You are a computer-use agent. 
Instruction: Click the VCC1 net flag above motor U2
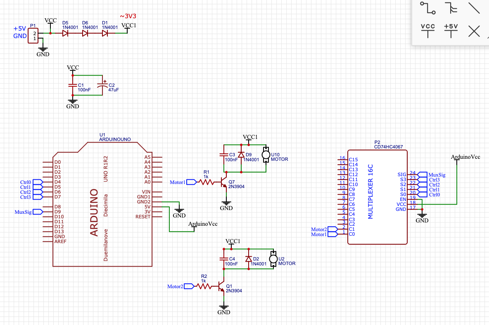[x=233, y=241]
